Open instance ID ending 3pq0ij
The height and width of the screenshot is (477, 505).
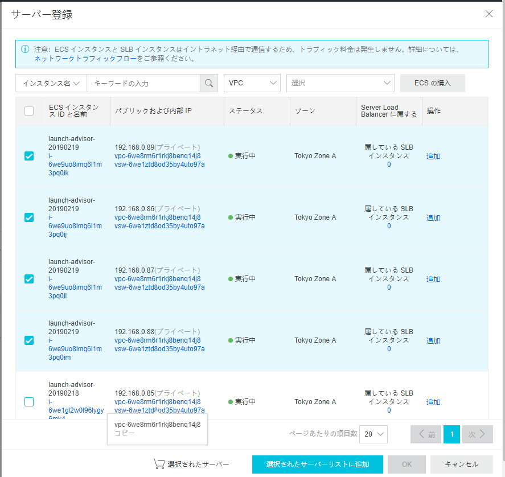[x=75, y=226]
